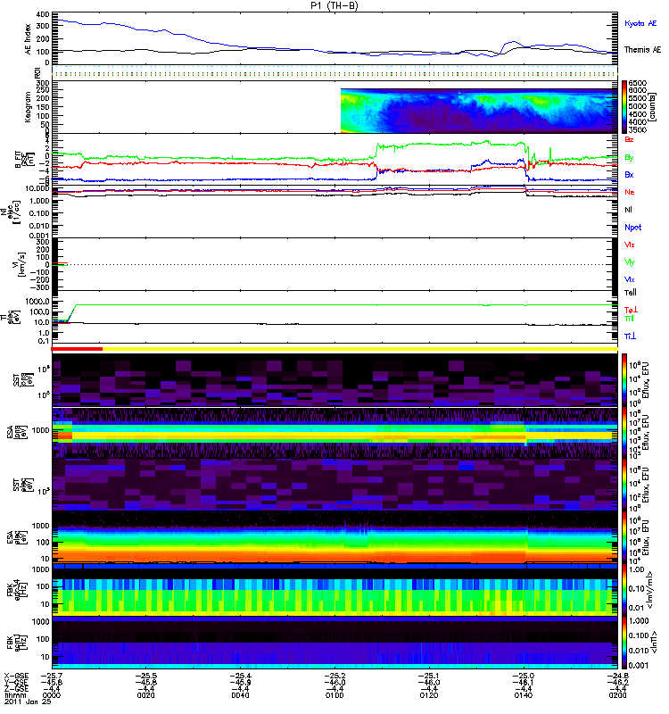The image size is (669, 714).
Task: Select the green "By" legend label
Action: [629, 158]
